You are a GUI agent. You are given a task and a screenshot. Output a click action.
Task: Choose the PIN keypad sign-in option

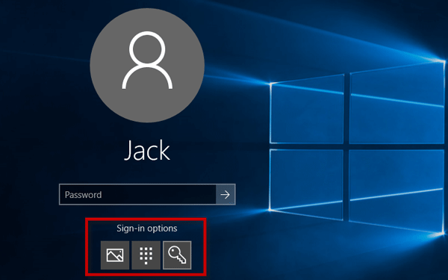(146, 255)
